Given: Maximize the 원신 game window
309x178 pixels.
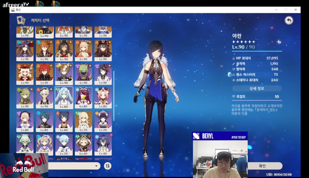Looking at the screenshot, I should pyautogui.click(x=286, y=10).
